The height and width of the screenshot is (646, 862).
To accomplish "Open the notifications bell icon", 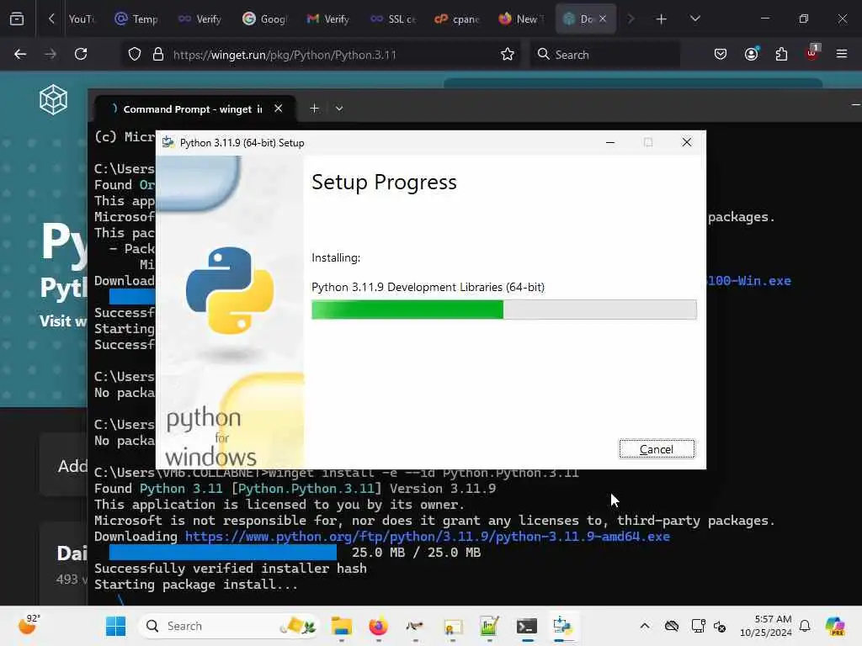I will [x=805, y=626].
